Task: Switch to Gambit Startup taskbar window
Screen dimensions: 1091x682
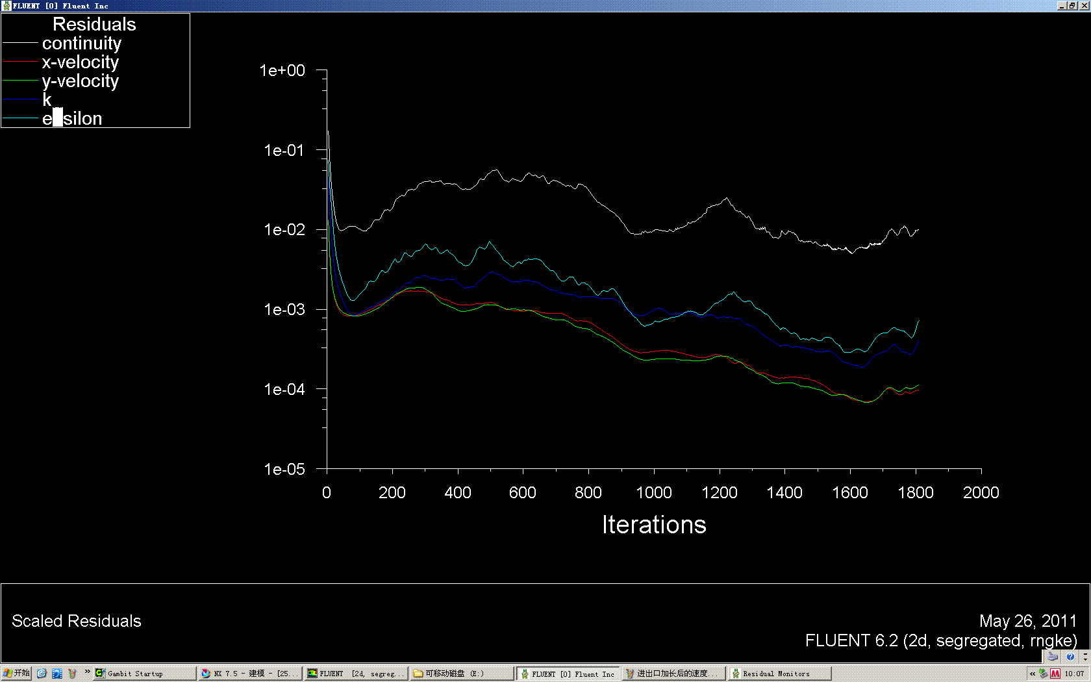Action: (x=144, y=674)
